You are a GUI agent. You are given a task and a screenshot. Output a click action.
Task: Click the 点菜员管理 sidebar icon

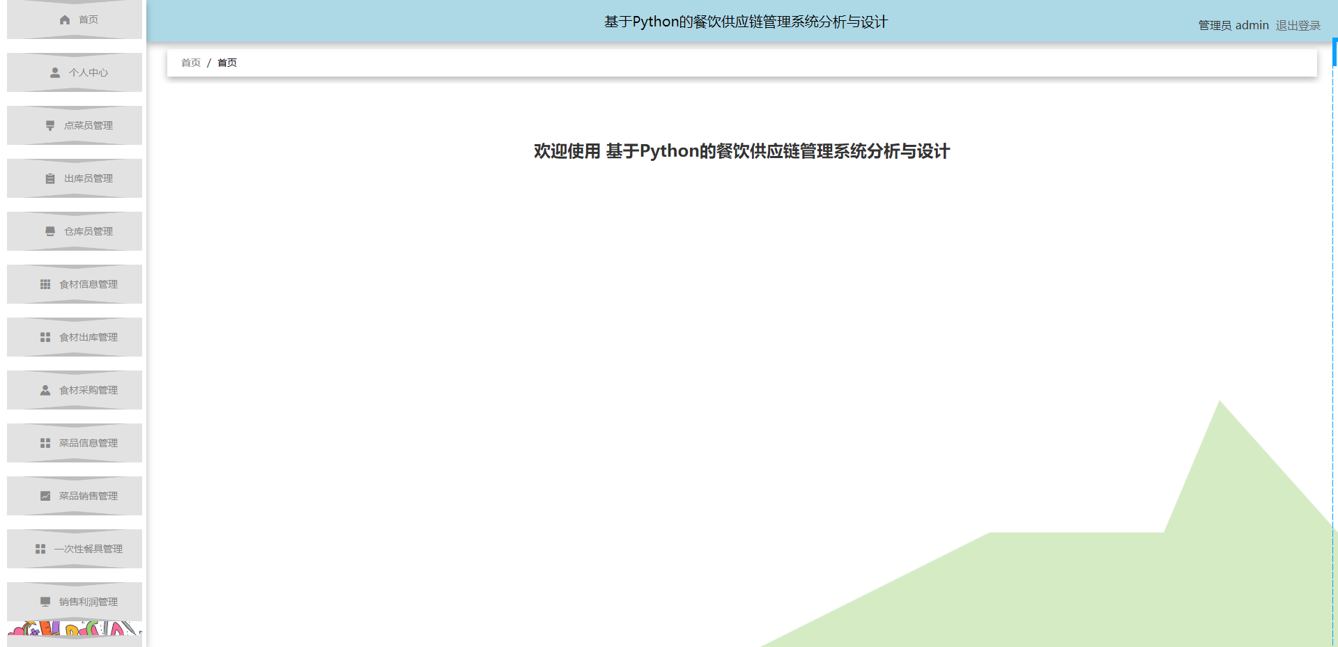(49, 125)
